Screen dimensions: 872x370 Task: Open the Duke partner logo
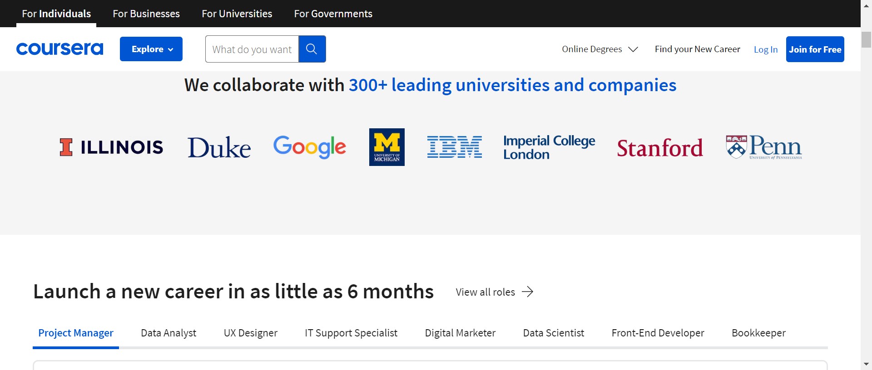(219, 147)
